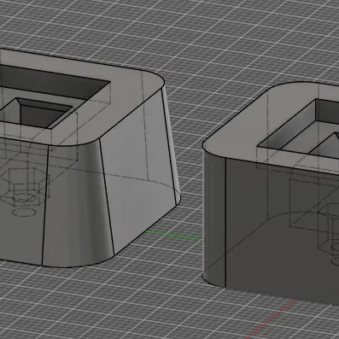
Task: Select the dark front face of the right block
Action: (282, 231)
